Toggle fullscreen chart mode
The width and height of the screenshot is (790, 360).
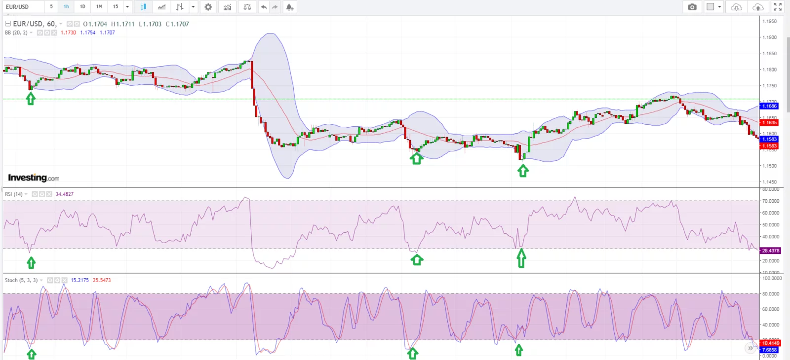pos(778,7)
